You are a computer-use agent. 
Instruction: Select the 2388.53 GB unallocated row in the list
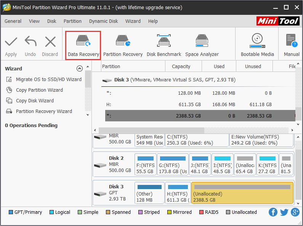point(200,116)
